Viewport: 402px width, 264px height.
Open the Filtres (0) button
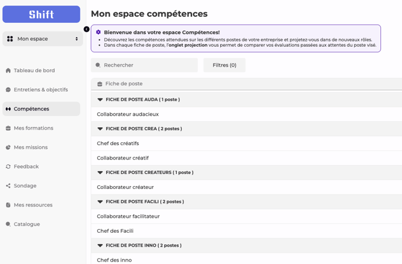coord(224,65)
